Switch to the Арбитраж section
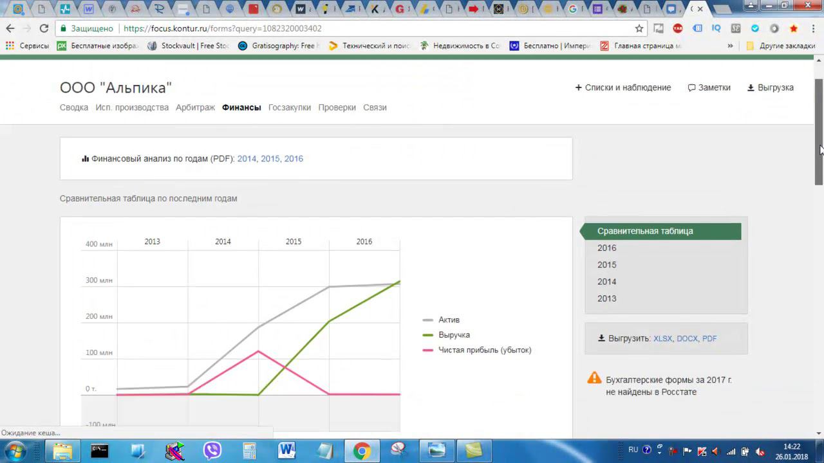This screenshot has height=463, width=824. tap(195, 107)
